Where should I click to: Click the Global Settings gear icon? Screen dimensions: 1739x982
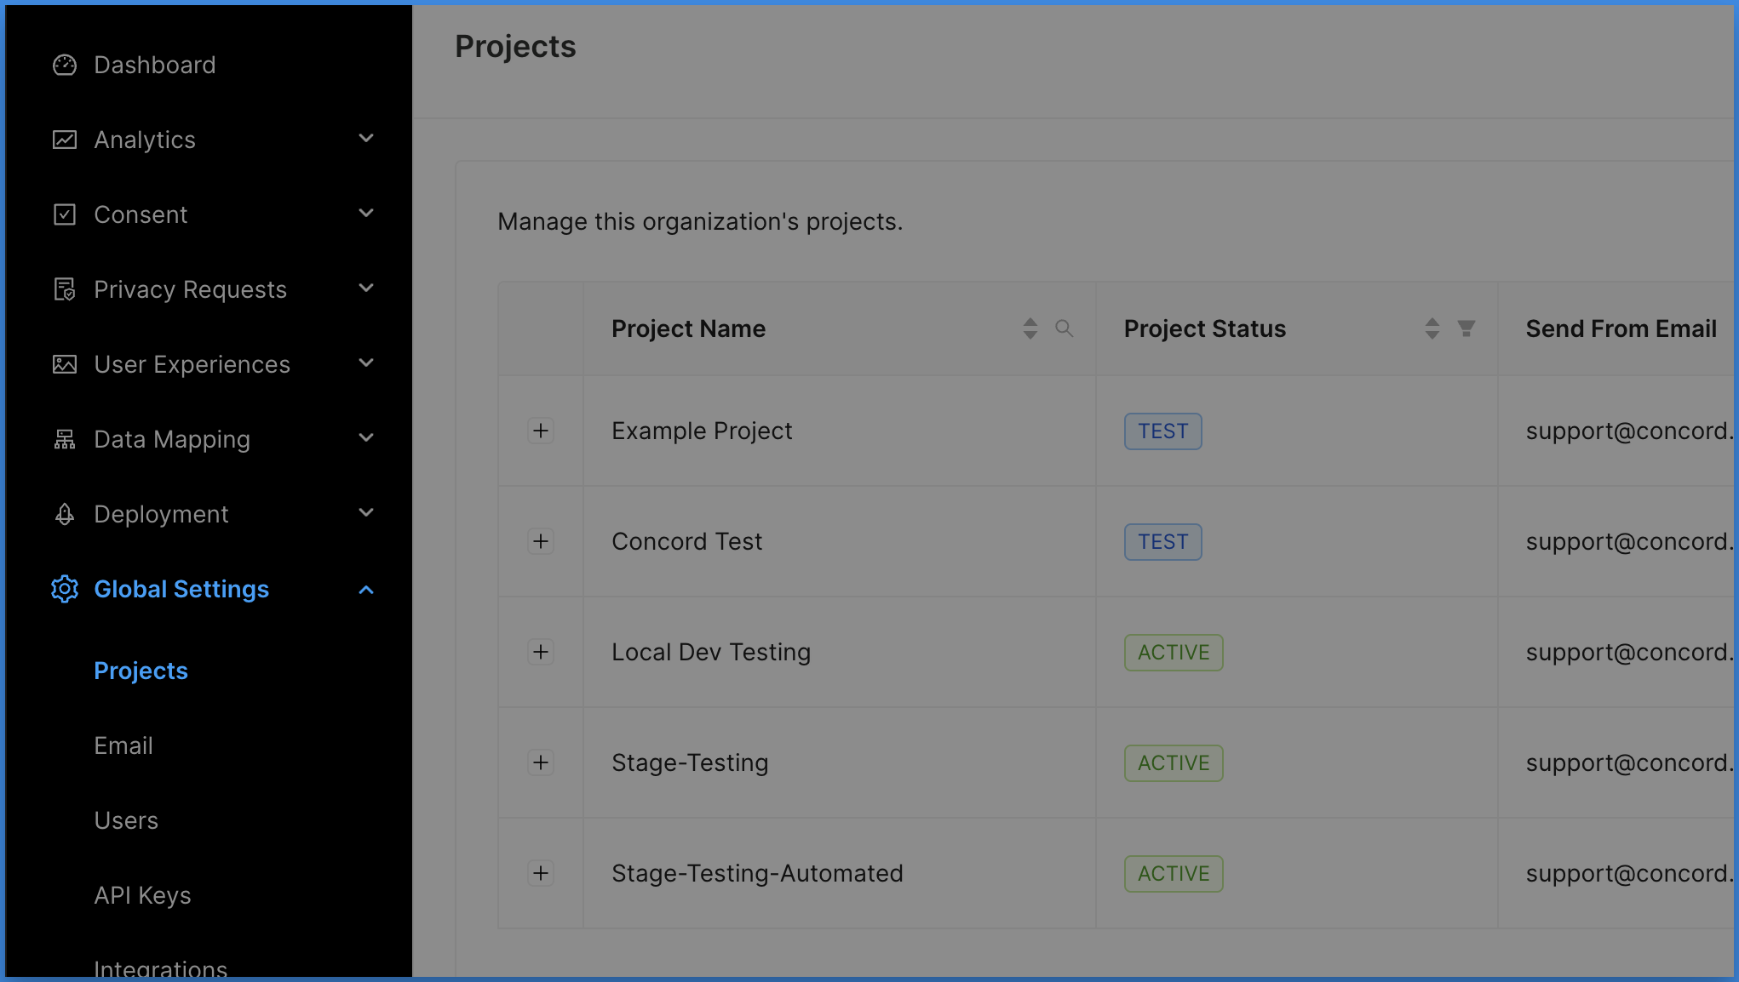coord(63,588)
